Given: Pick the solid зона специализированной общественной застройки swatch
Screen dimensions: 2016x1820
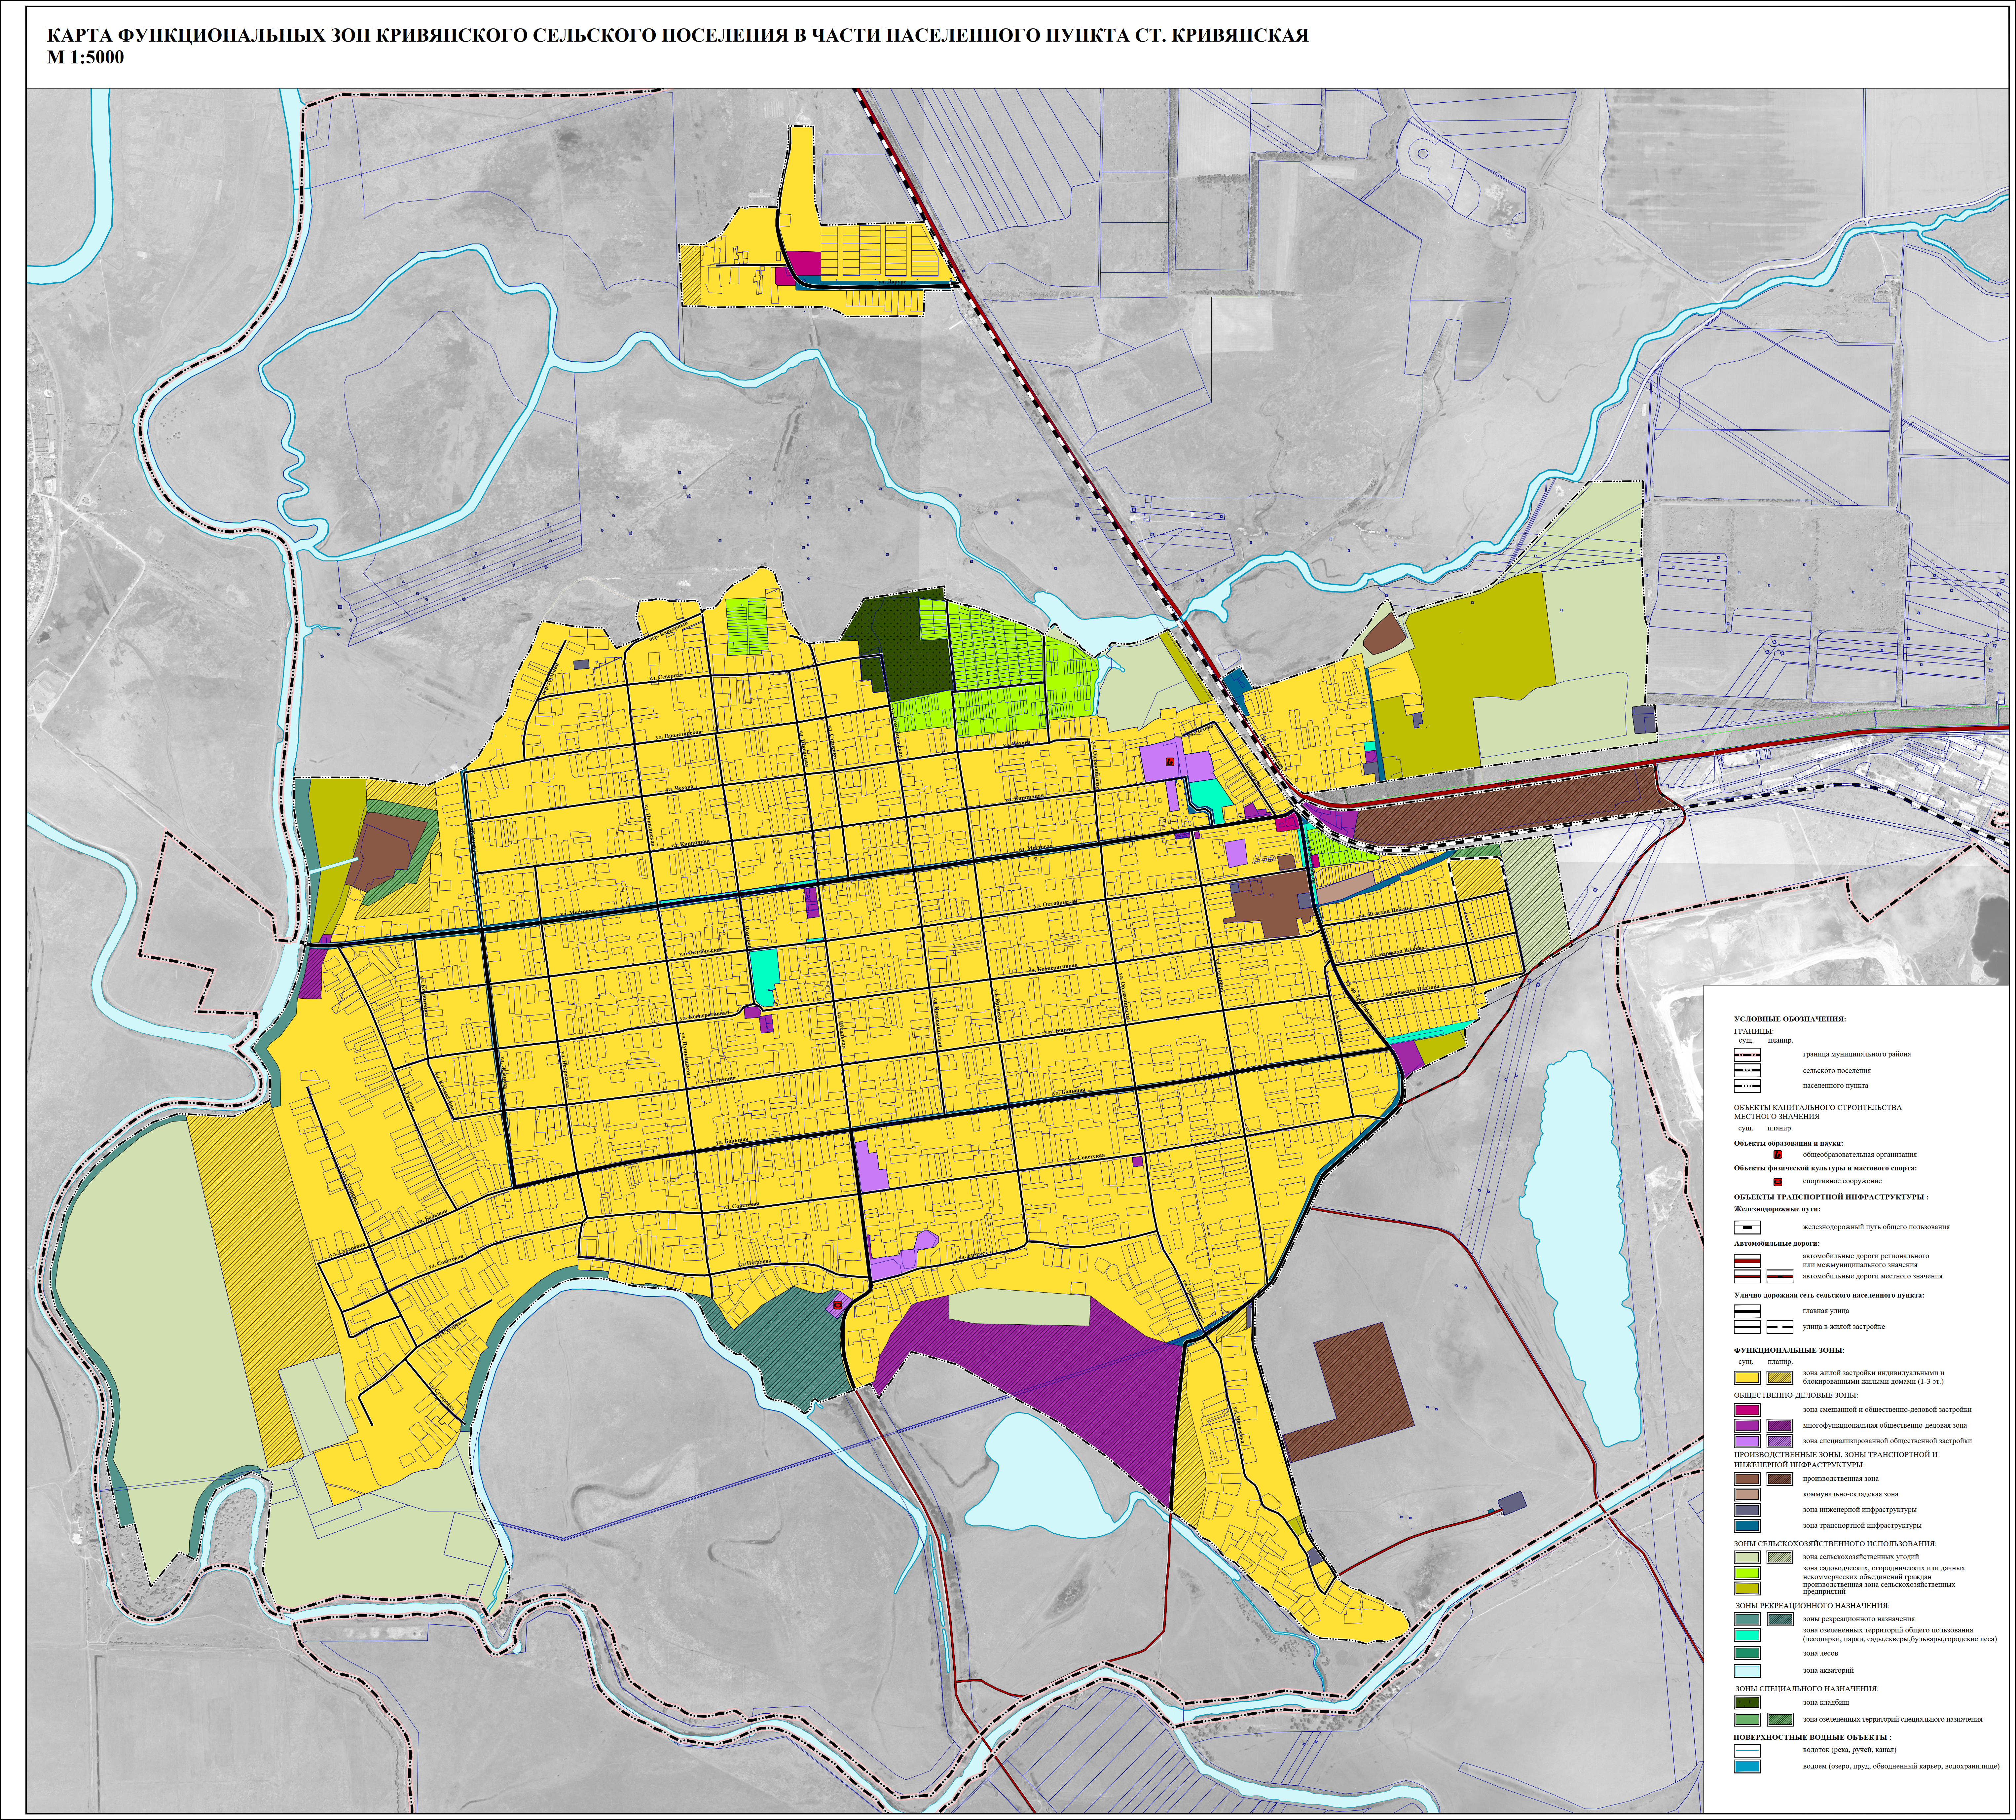Looking at the screenshot, I should pyautogui.click(x=1747, y=1441).
